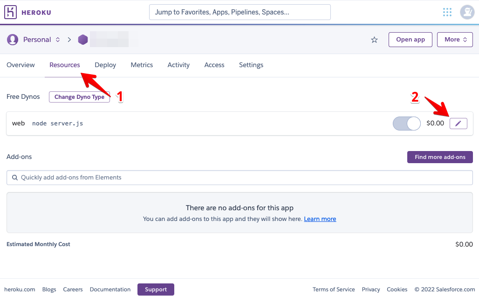Go to the Deploy tab

point(105,65)
